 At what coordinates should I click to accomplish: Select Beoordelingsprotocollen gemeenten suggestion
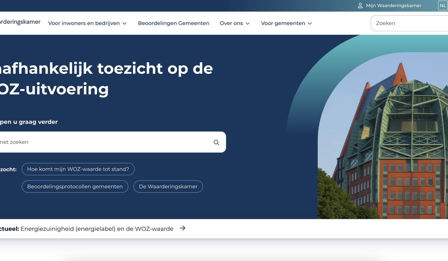click(75, 186)
